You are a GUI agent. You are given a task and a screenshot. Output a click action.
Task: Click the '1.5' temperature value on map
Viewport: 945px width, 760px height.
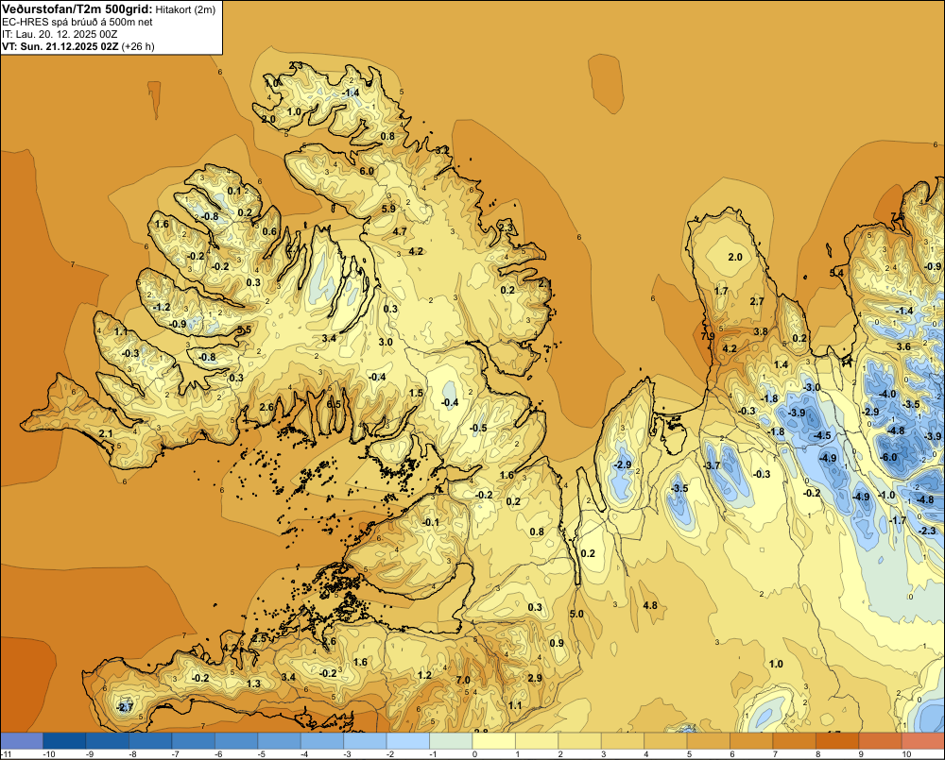(416, 394)
